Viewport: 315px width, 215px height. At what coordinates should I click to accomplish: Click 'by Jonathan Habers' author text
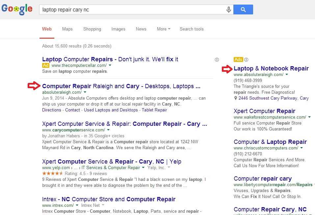pos(61,136)
